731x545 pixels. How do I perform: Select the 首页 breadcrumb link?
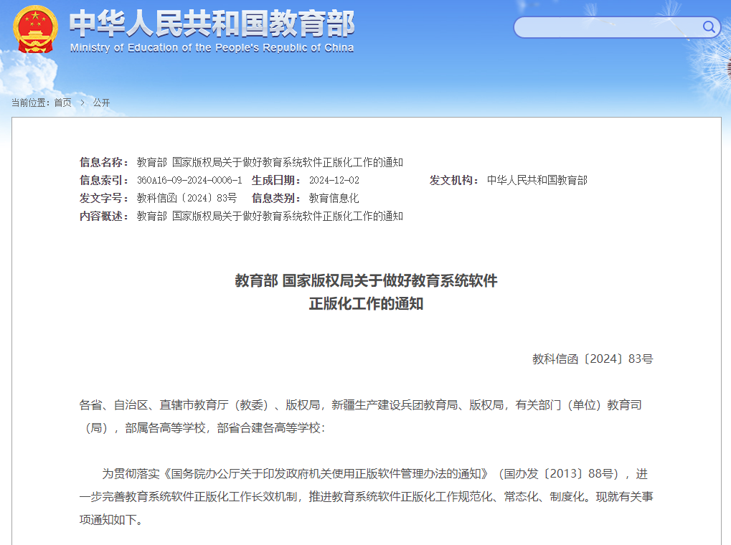click(62, 103)
